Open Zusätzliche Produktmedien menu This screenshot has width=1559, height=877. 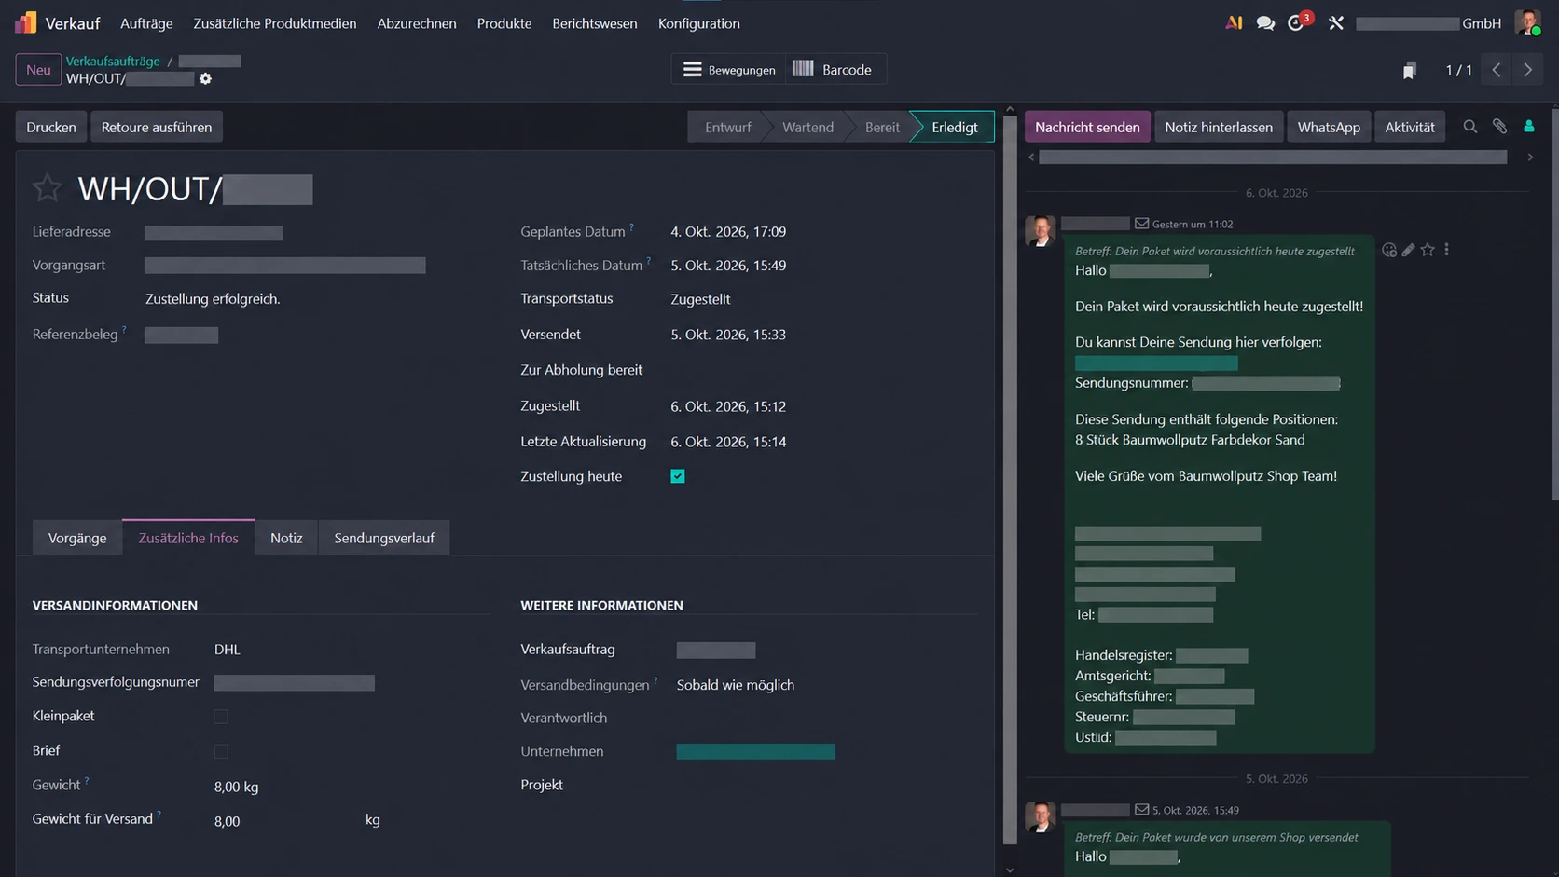point(275,23)
